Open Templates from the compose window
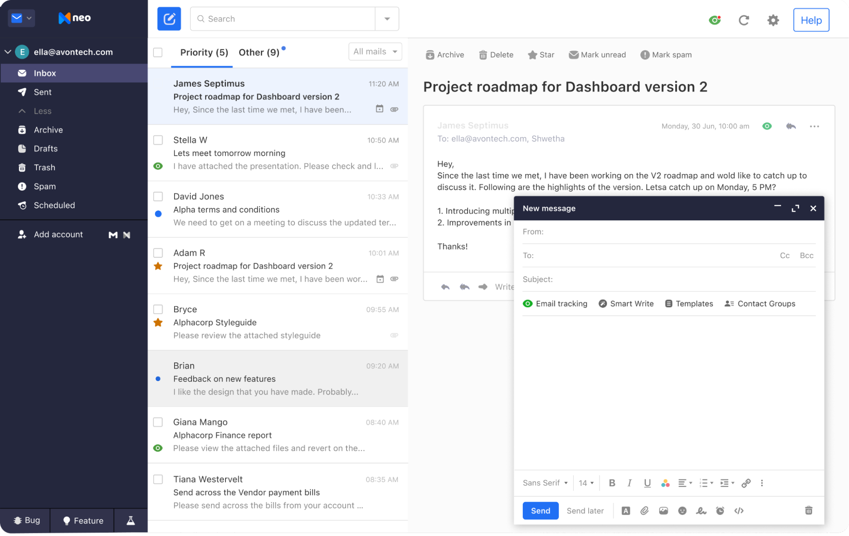 pyautogui.click(x=688, y=303)
